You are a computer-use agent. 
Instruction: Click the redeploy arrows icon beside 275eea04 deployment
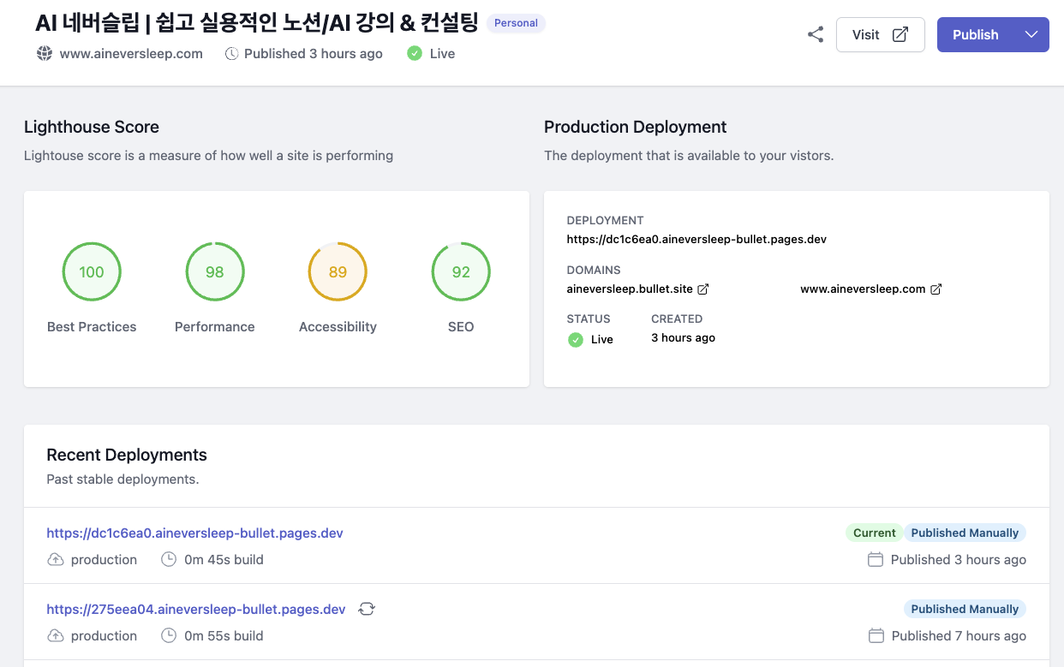click(367, 610)
